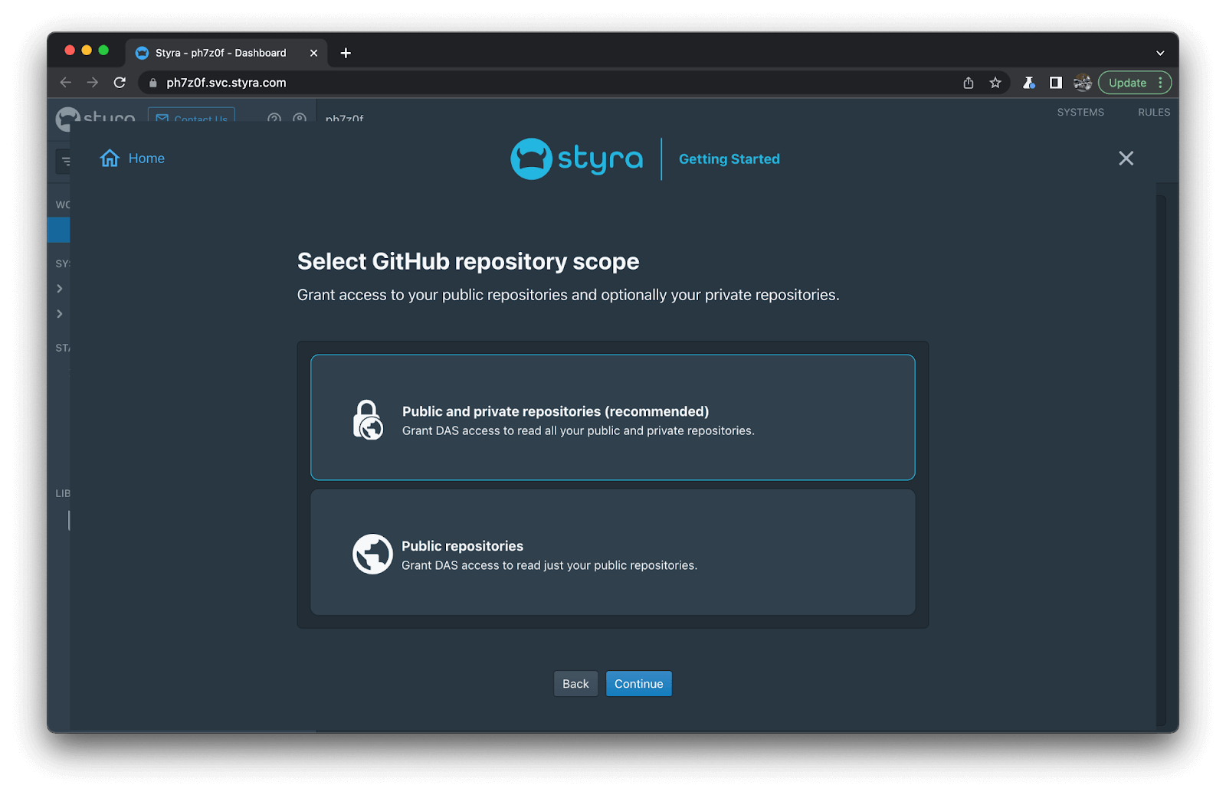
Task: Expand the first collapsed sidebar chevron
Action: tap(60, 289)
